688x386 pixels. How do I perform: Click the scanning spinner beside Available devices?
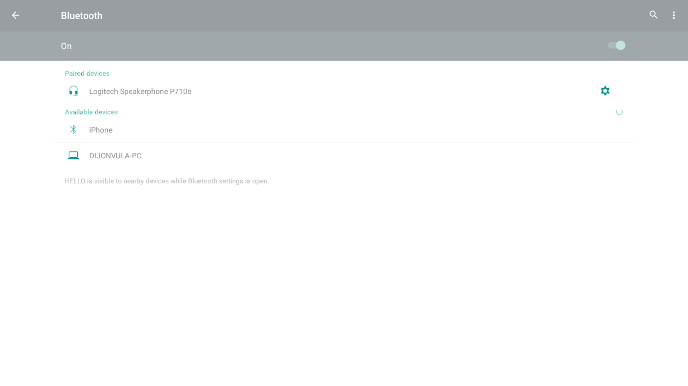(x=619, y=112)
